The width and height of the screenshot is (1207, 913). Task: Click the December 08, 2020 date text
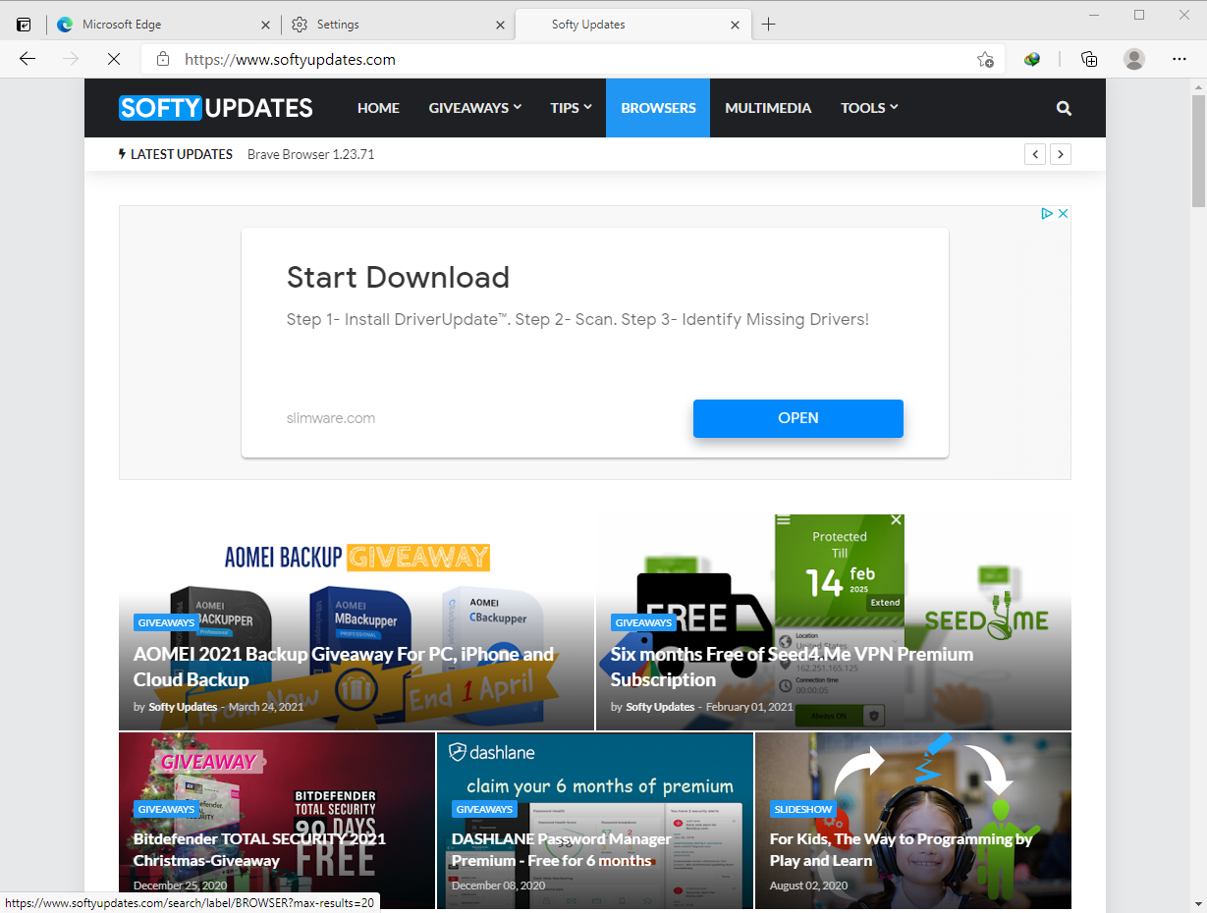499,886
